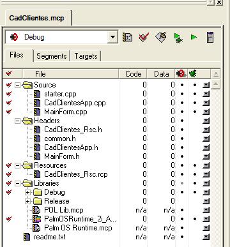Open header popup for readme.txt row

pyautogui.click(x=206, y=237)
